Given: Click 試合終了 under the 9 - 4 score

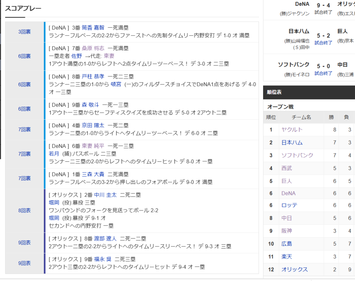Looking at the screenshot, I should [x=323, y=12].
